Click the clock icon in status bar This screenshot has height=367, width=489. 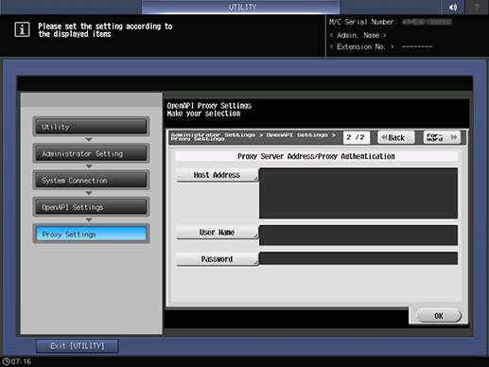point(6,361)
